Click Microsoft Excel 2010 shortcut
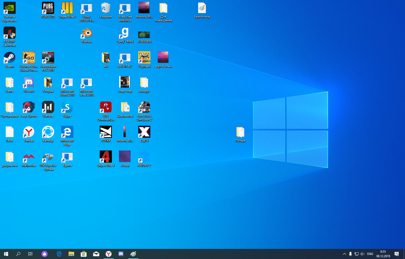405x259 pixels. point(87,86)
